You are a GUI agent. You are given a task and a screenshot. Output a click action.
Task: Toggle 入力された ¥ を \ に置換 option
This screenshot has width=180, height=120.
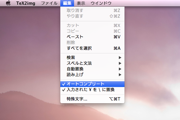point(92,90)
